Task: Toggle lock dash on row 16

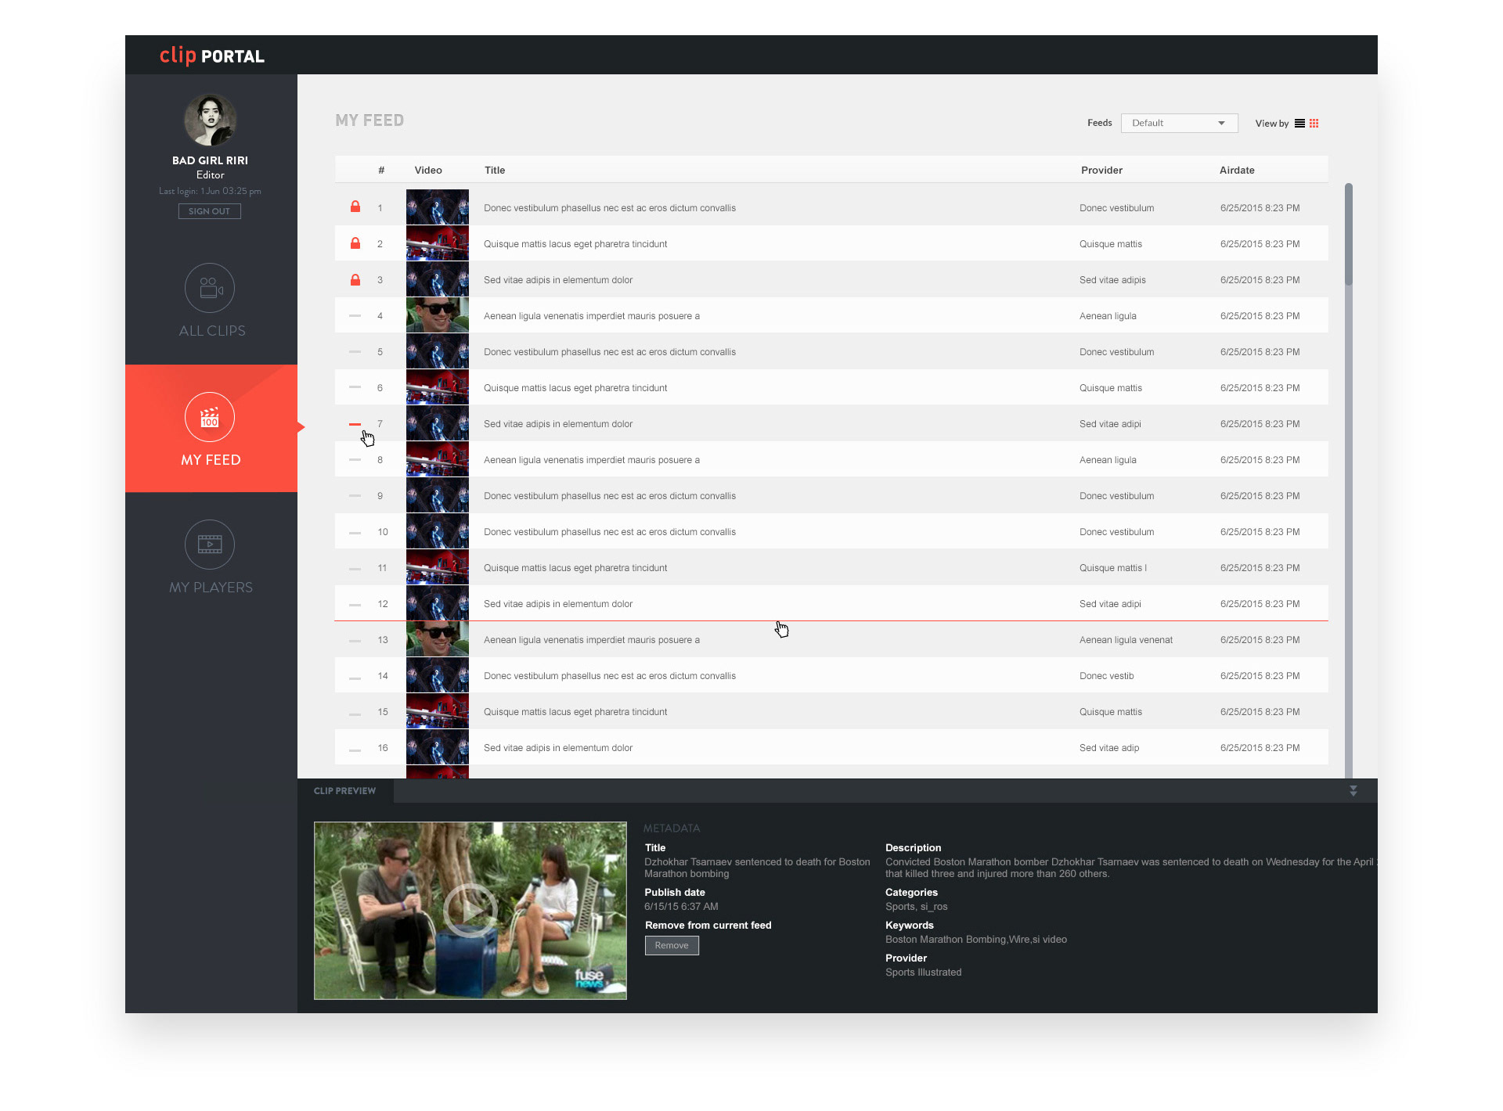Action: tap(355, 750)
